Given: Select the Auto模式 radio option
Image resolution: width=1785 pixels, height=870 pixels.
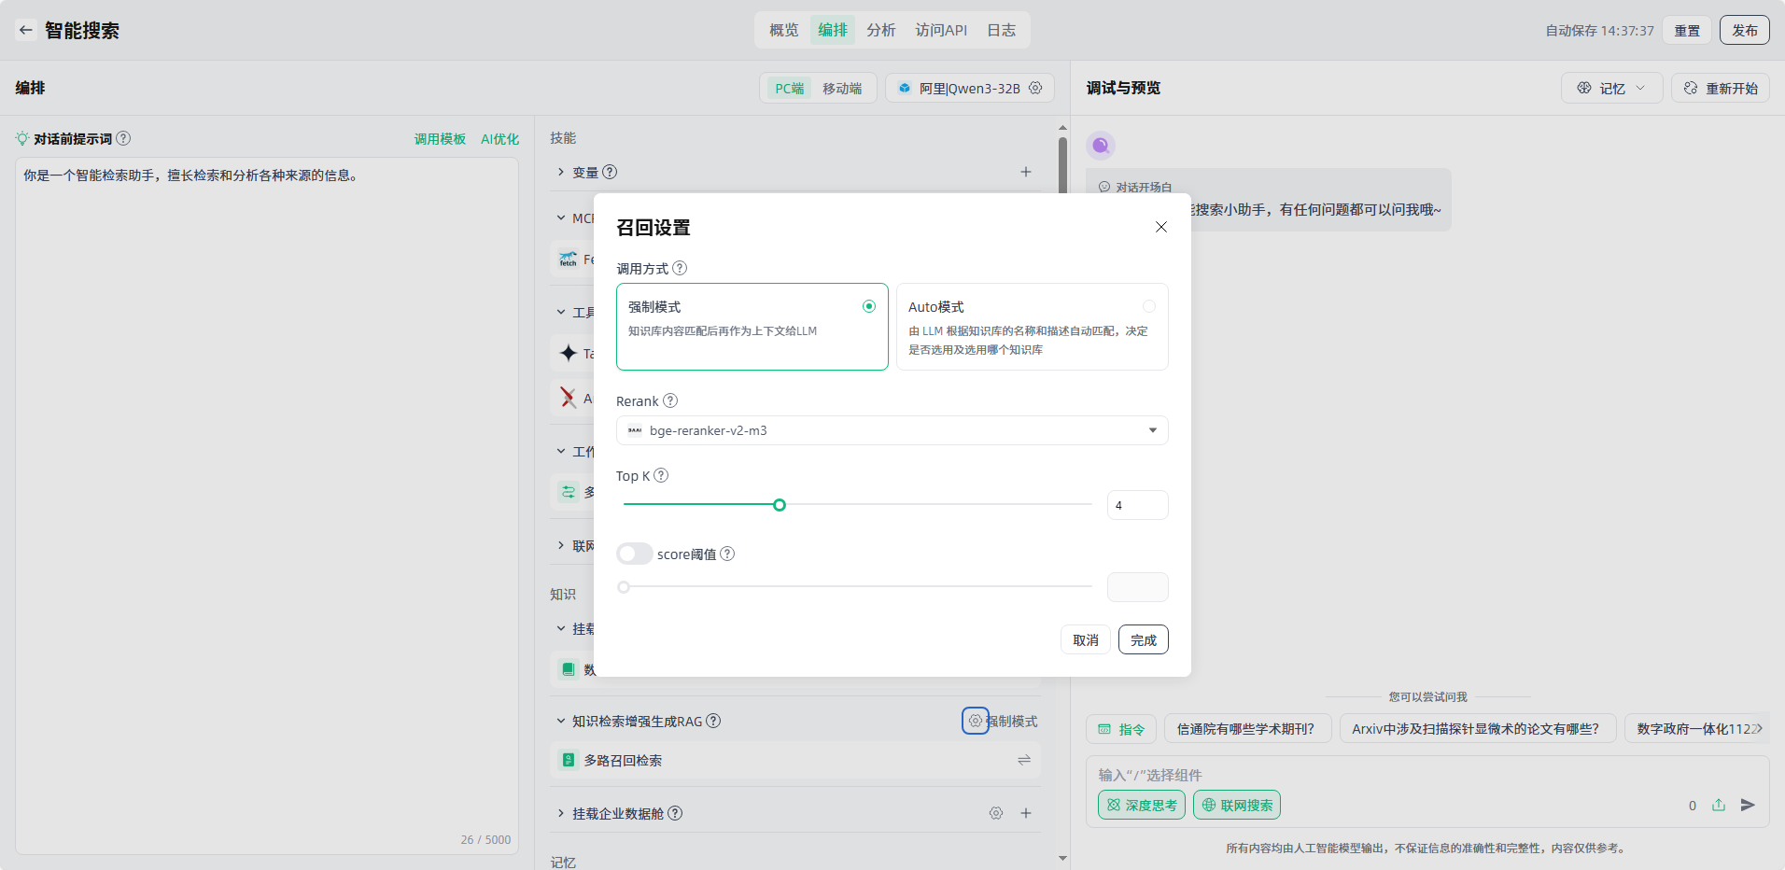Looking at the screenshot, I should [x=1148, y=306].
